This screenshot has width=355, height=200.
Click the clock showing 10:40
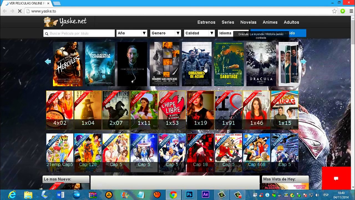click(341, 195)
